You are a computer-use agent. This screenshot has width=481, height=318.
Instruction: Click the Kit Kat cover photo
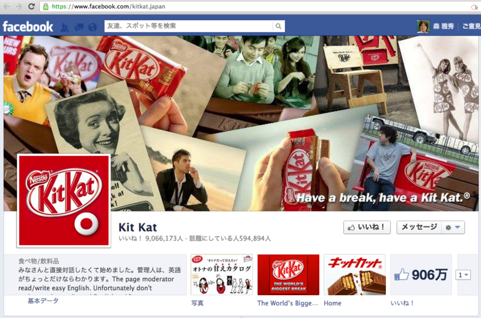tap(241, 123)
